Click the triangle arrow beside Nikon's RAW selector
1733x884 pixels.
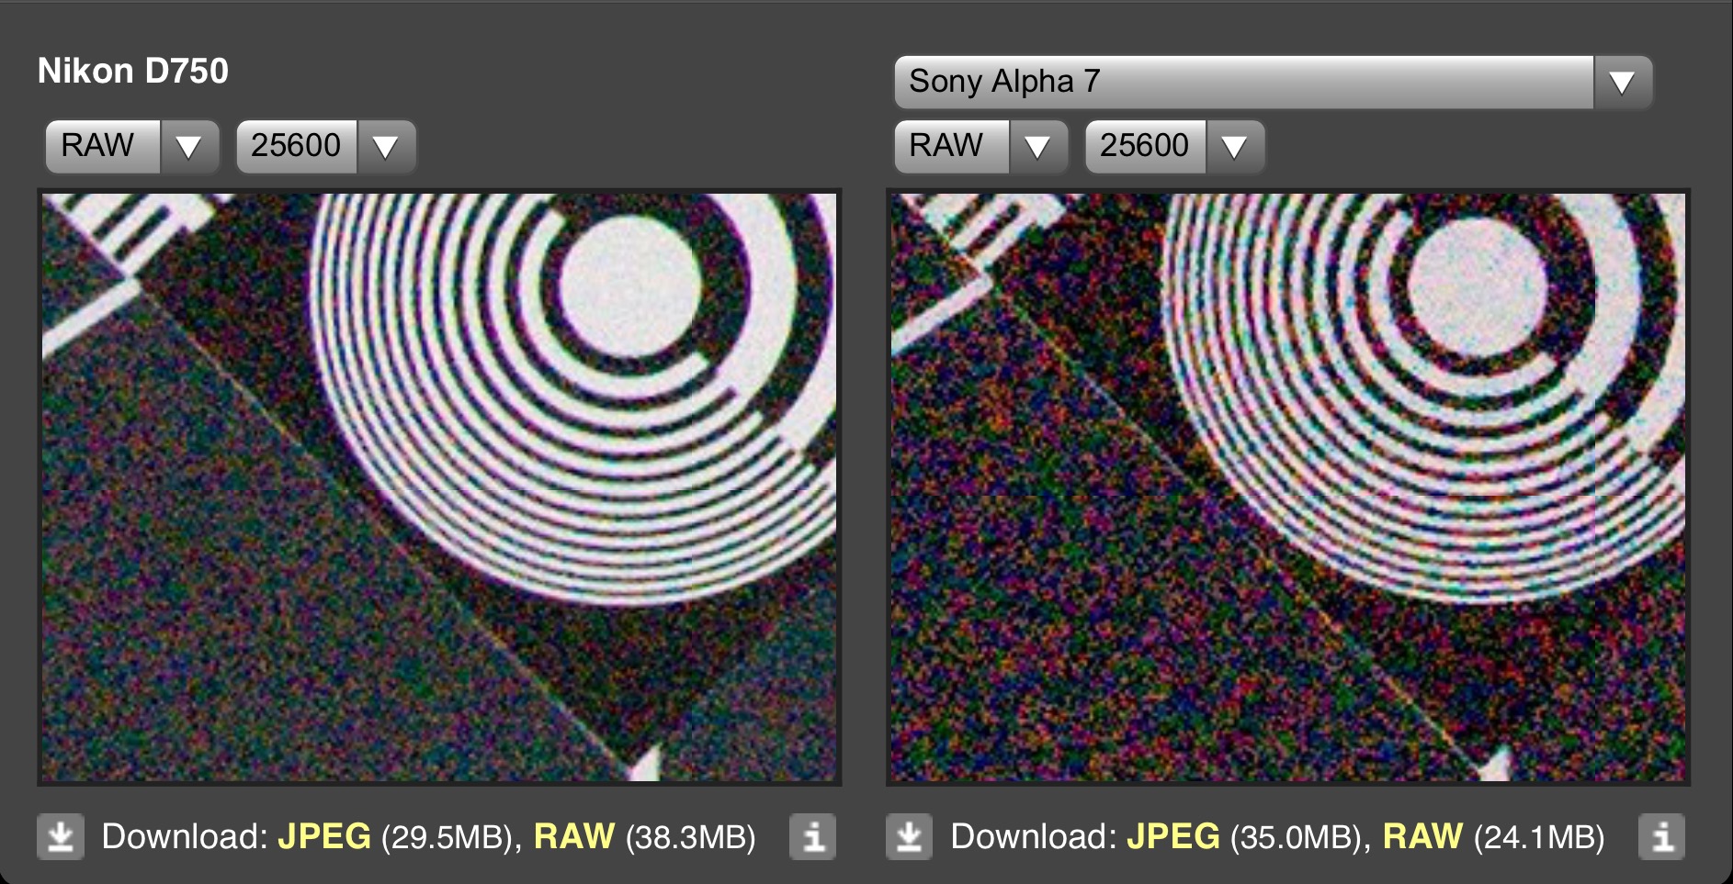188,147
